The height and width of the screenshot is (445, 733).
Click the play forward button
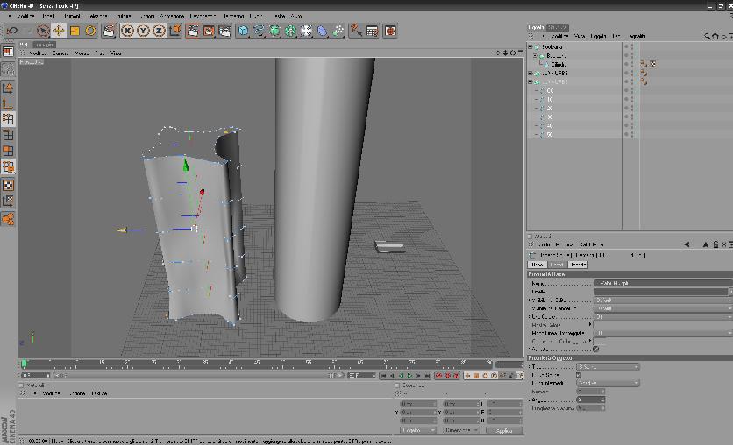point(409,376)
